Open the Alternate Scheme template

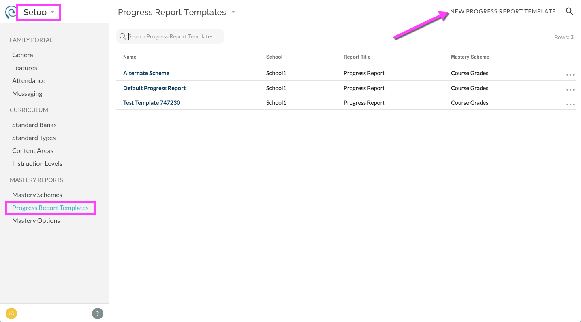click(146, 73)
